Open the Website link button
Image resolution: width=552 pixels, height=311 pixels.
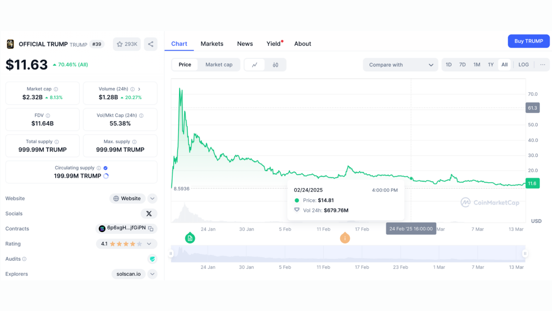(x=127, y=199)
